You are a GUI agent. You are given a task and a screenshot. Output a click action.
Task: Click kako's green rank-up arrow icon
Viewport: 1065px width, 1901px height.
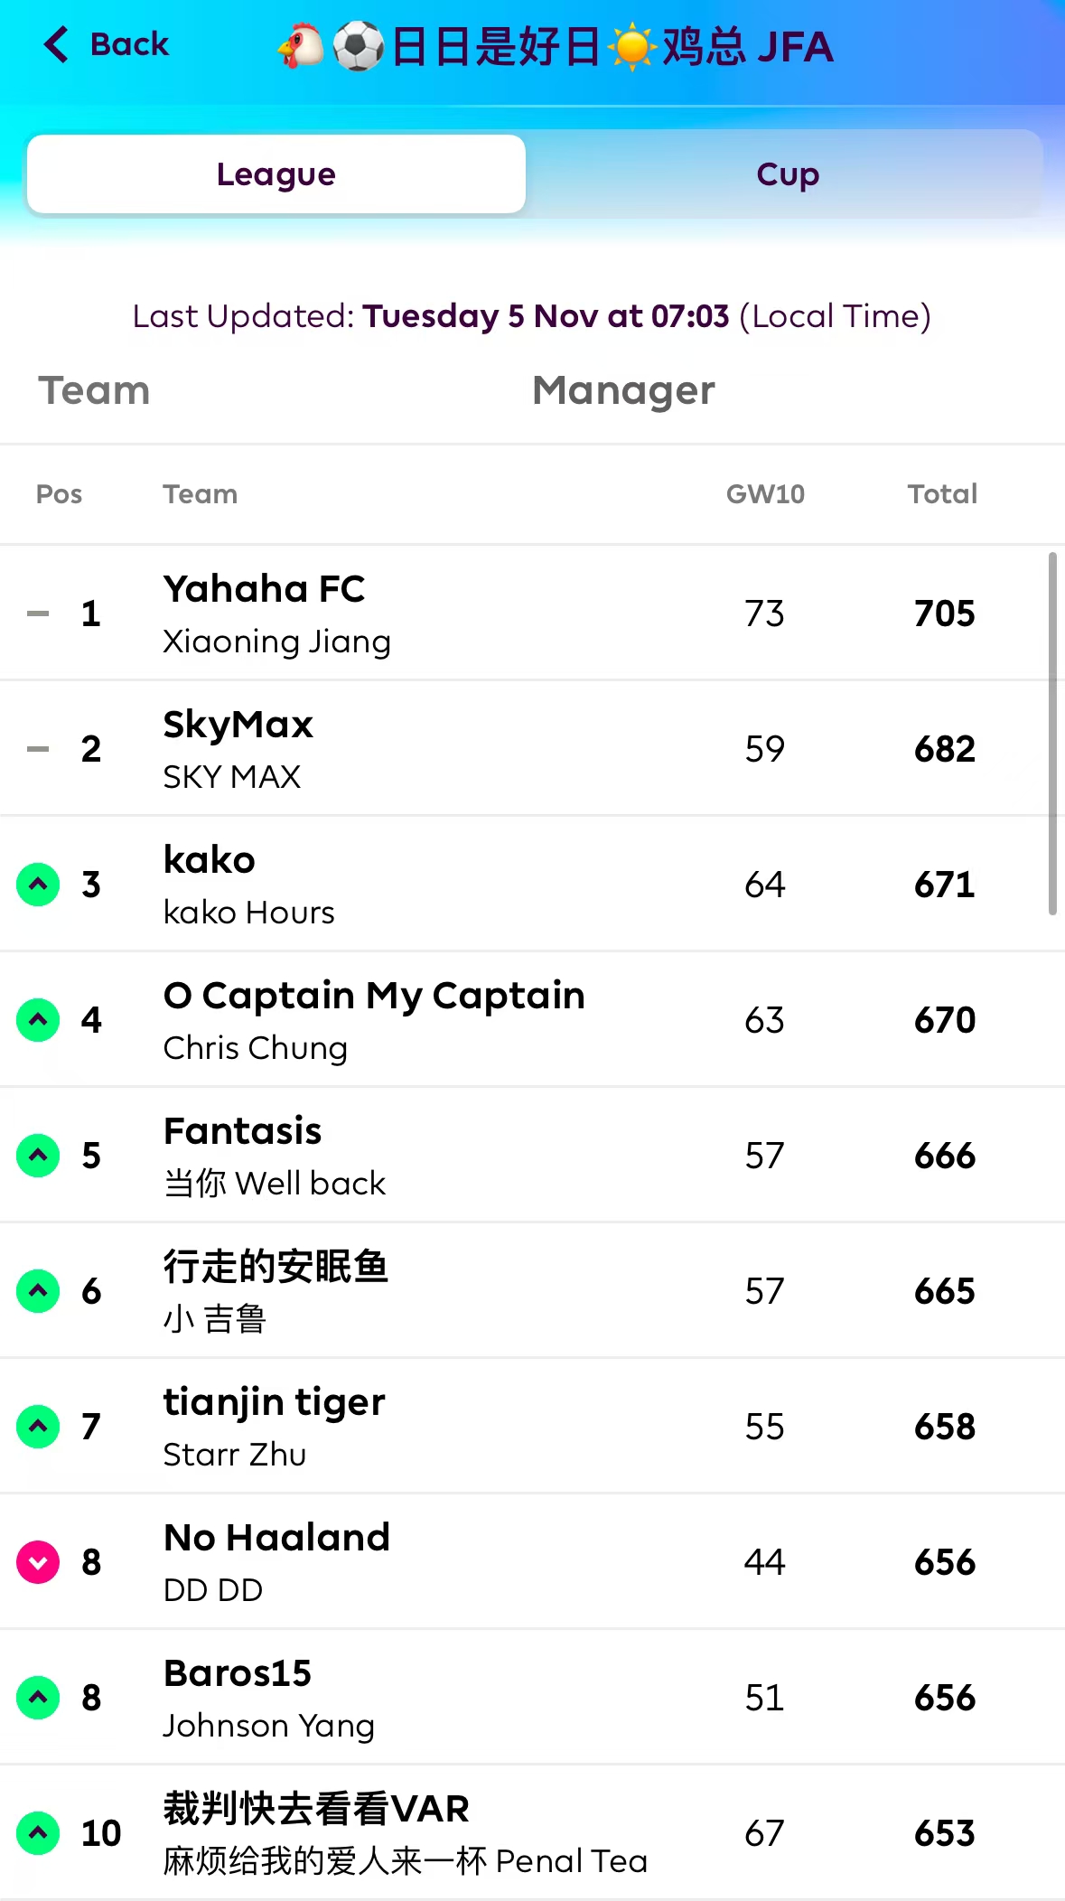click(x=38, y=885)
